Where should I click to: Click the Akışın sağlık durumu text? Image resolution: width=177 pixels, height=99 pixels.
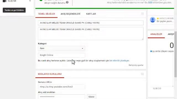click(x=55, y=3)
